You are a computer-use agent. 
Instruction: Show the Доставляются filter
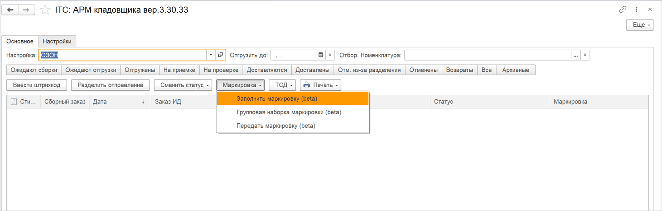tap(267, 70)
